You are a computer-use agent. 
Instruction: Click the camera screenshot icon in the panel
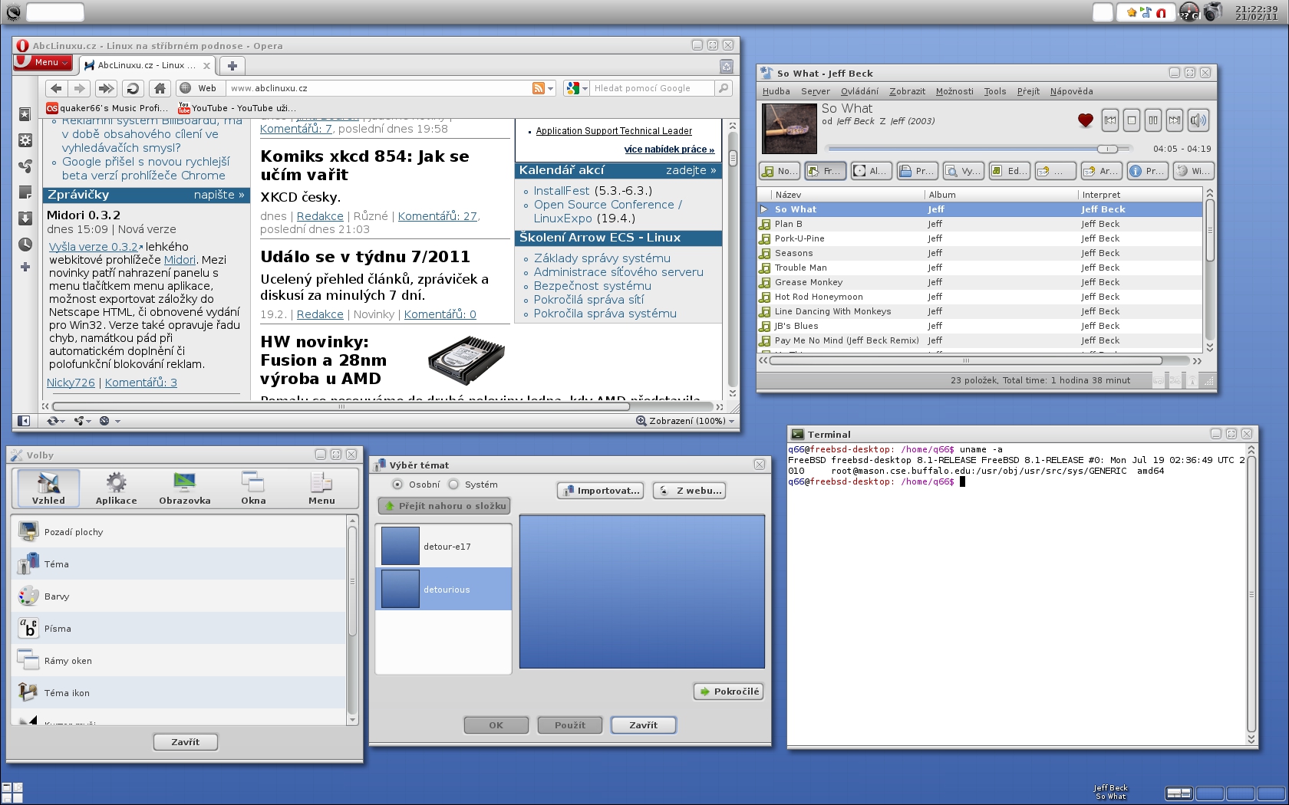pos(1213,11)
